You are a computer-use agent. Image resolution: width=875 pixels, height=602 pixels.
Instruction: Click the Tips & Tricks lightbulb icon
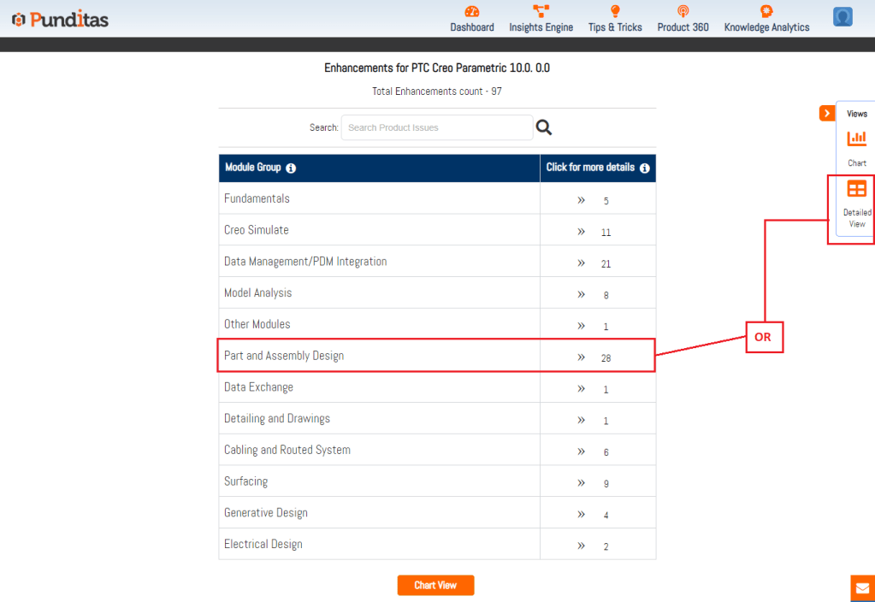coord(614,12)
